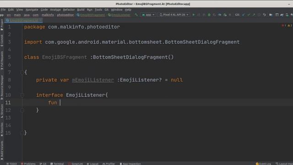Click the src breadcrumb

click(9, 15)
